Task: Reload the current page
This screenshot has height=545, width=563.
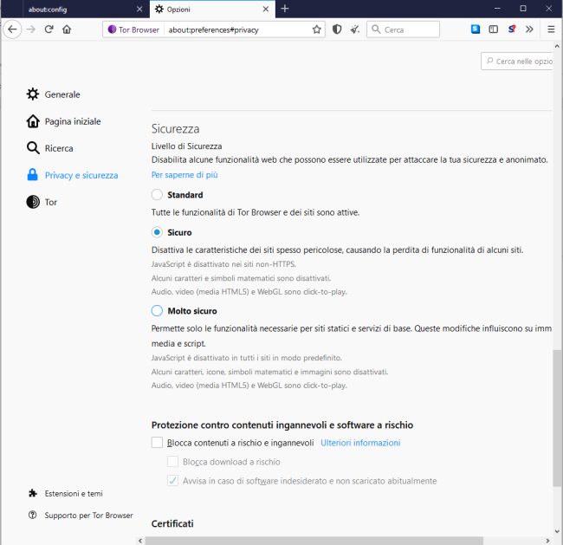Action: coord(49,29)
